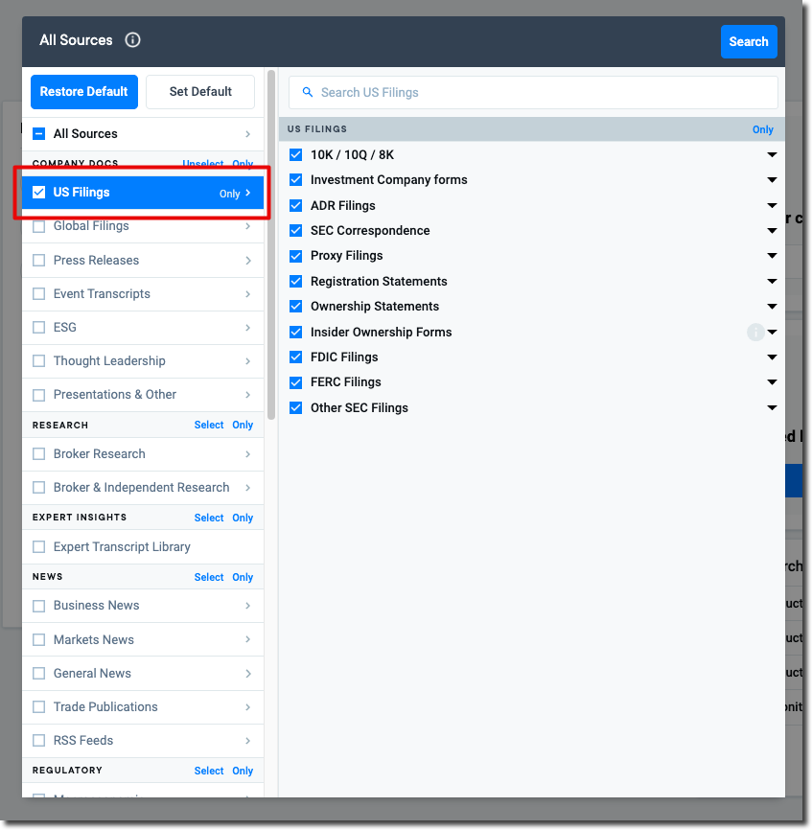Focus the Search US Filings input field
Screen dimensions: 812x830
[x=537, y=93]
